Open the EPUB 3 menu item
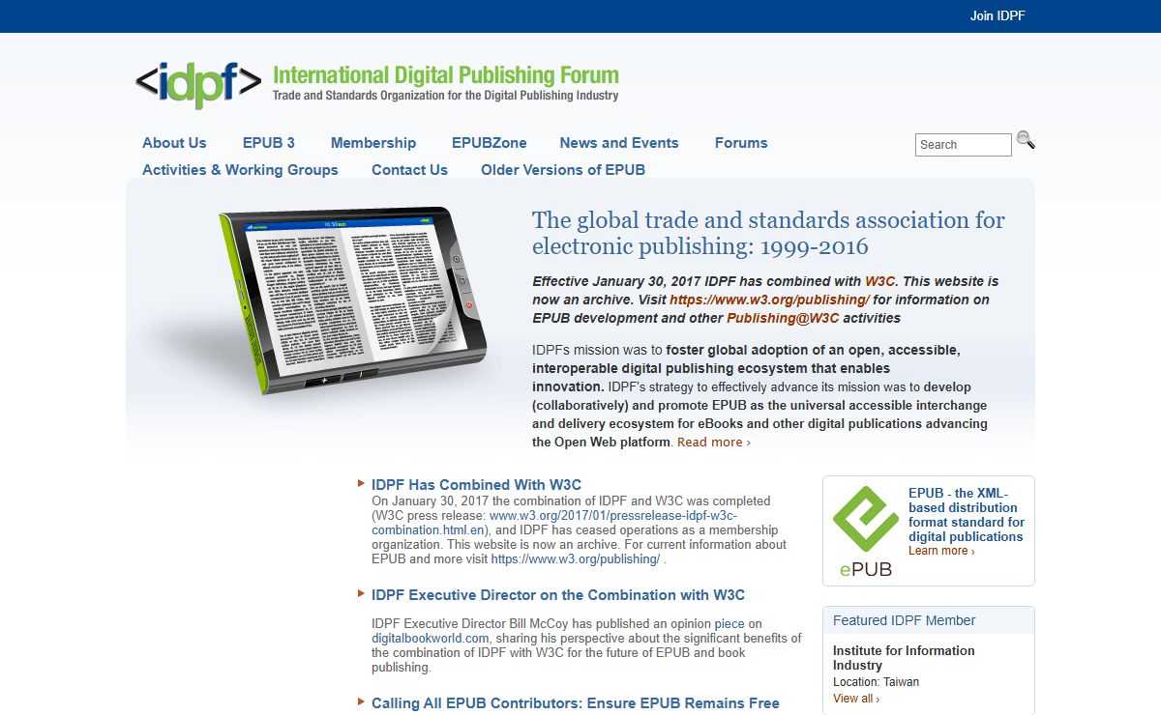1161x715 pixels. 269,143
